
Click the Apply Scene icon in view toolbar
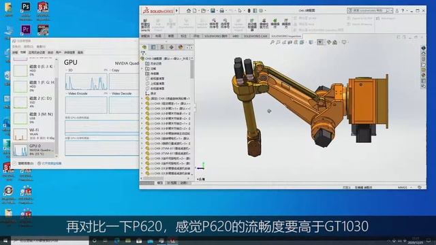(334, 42)
